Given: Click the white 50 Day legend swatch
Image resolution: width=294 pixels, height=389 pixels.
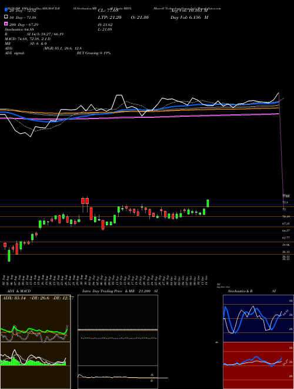Looking at the screenshot, I should point(6,17).
